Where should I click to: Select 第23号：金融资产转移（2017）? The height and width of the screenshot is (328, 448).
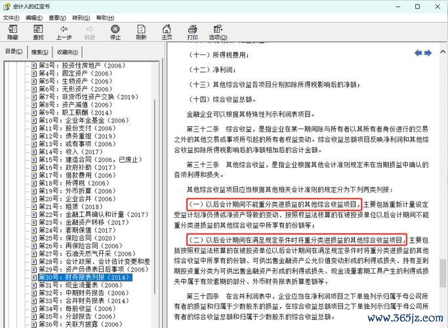[x=84, y=222]
